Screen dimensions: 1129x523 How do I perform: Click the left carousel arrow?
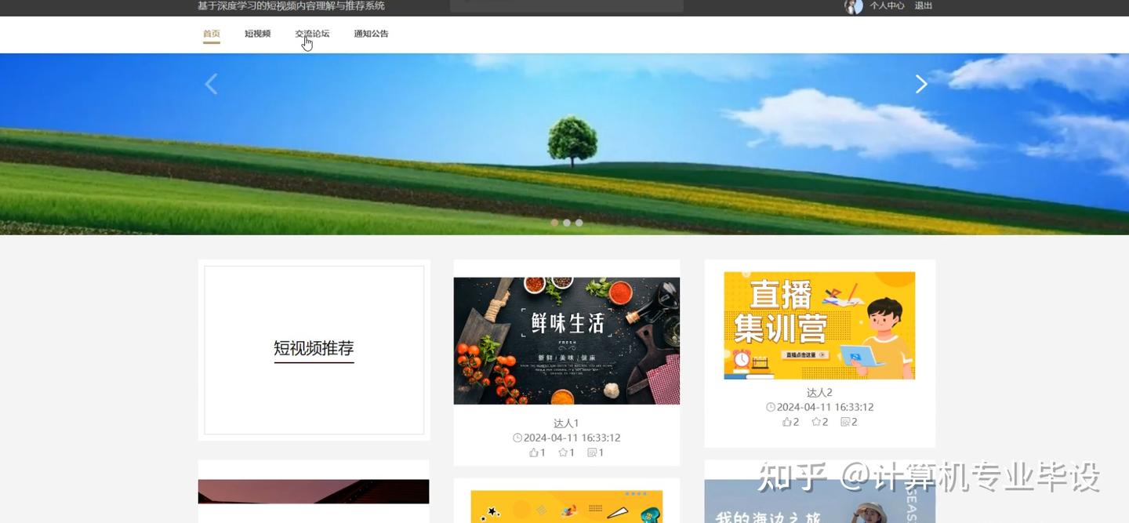coord(210,84)
